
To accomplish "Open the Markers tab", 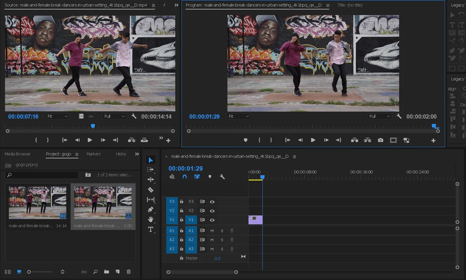I will [94, 154].
